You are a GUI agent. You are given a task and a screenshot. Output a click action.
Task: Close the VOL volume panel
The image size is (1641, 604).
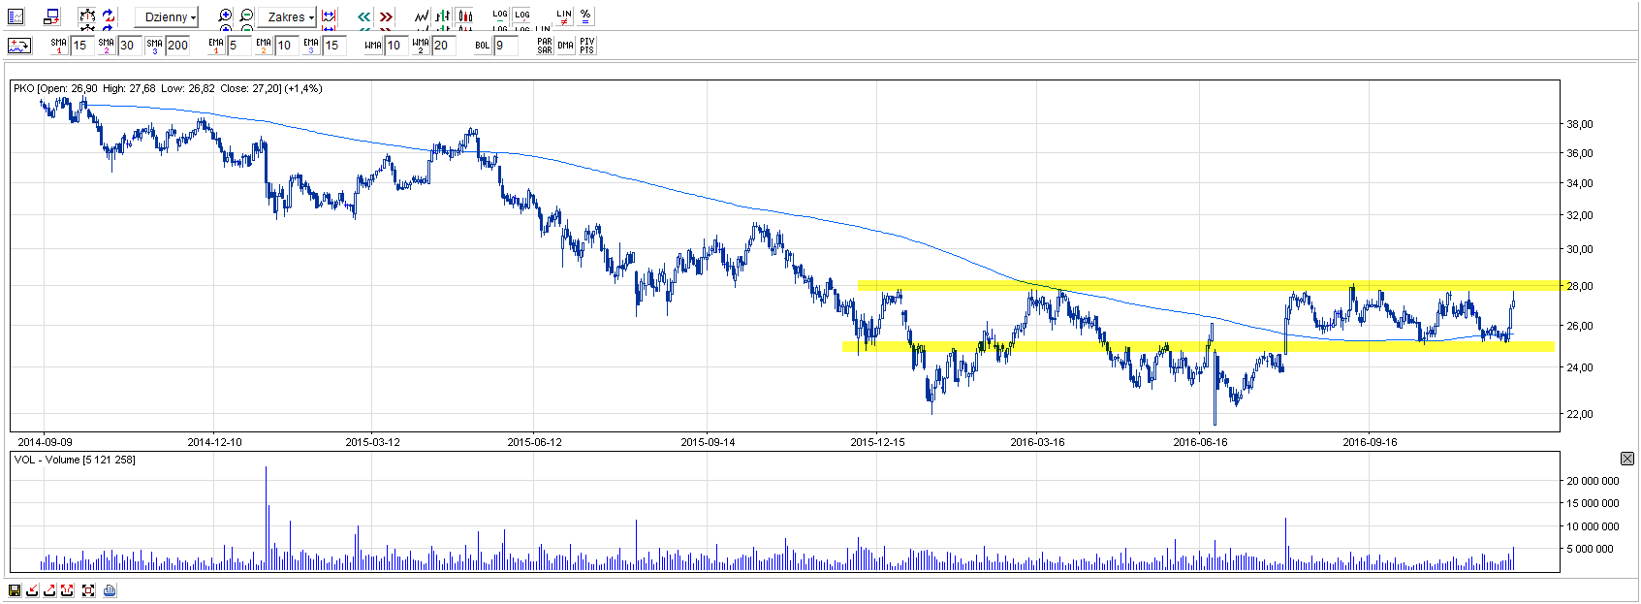point(1627,459)
